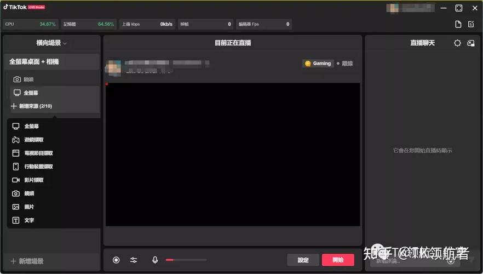Click the 編碼器 Fps indicator
483x274 pixels.
tap(264, 24)
